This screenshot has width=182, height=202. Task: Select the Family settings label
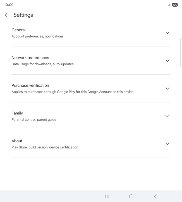tap(17, 113)
